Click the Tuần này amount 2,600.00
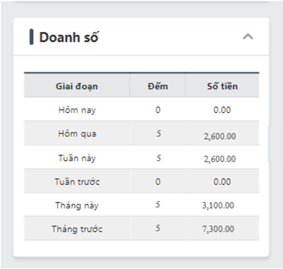This screenshot has width=283, height=269. (x=220, y=159)
